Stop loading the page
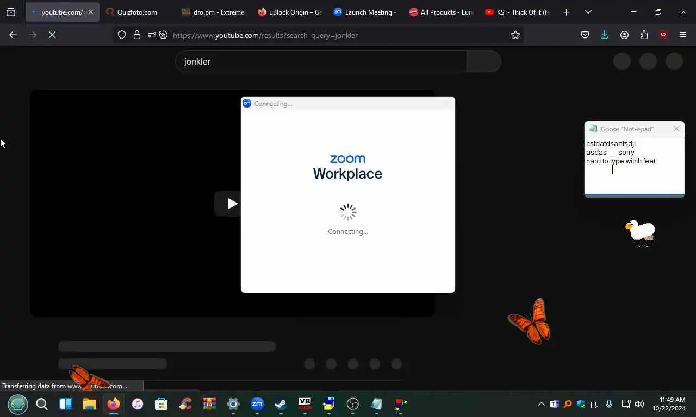The height and width of the screenshot is (417, 696). tap(52, 35)
